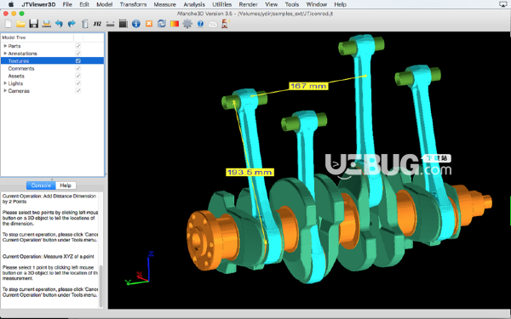Toggle the Textures visibility checkbox
The image size is (511, 319).
[78, 60]
